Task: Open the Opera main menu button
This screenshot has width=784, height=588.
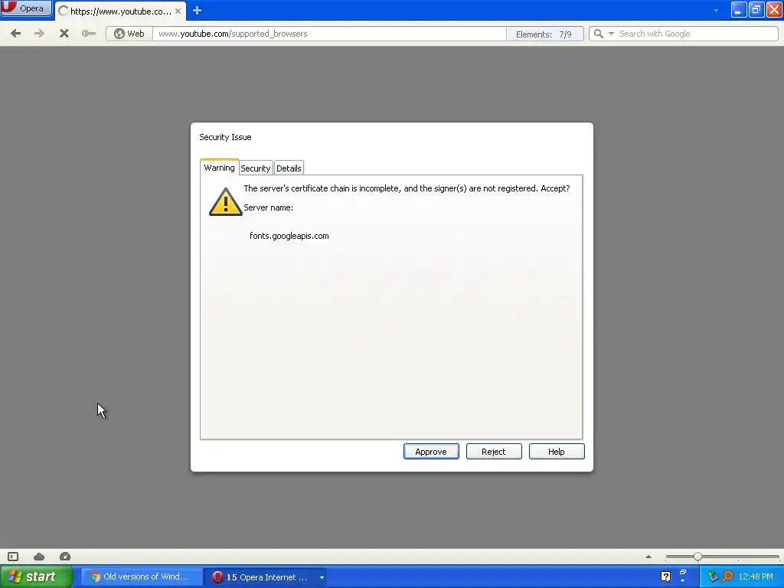Action: 26,8
